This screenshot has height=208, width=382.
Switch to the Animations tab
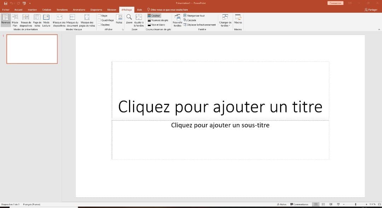click(x=79, y=10)
